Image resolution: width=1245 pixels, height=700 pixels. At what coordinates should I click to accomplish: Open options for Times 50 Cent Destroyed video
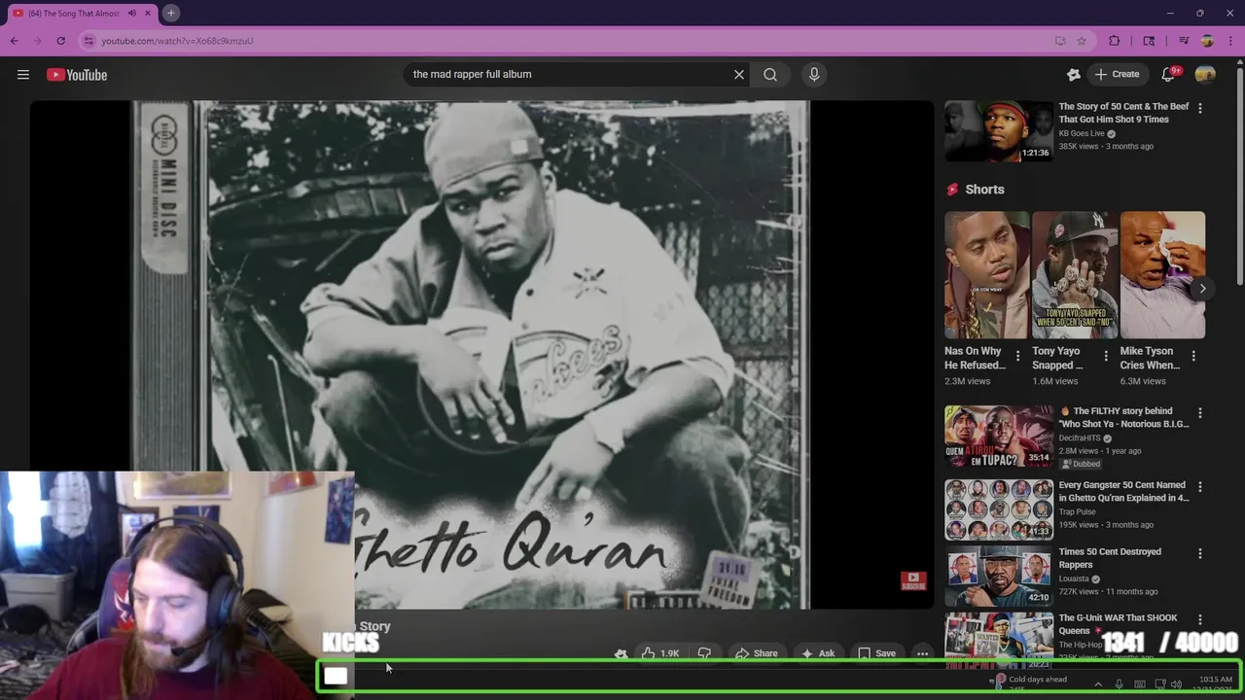coord(1200,553)
